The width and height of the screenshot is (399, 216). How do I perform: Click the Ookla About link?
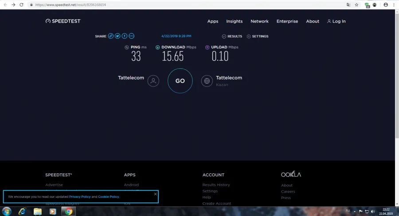pyautogui.click(x=287, y=185)
